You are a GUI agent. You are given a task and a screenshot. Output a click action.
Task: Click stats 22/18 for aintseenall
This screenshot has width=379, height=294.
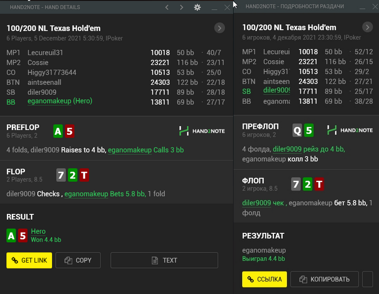pyautogui.click(x=215, y=82)
